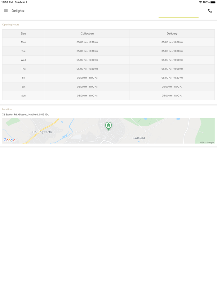Tap the phone call icon
217x290 pixels.
pos(210,11)
